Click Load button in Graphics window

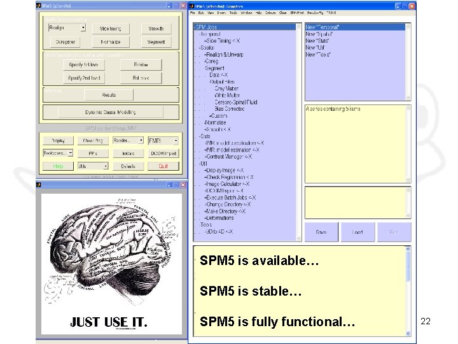(x=357, y=232)
